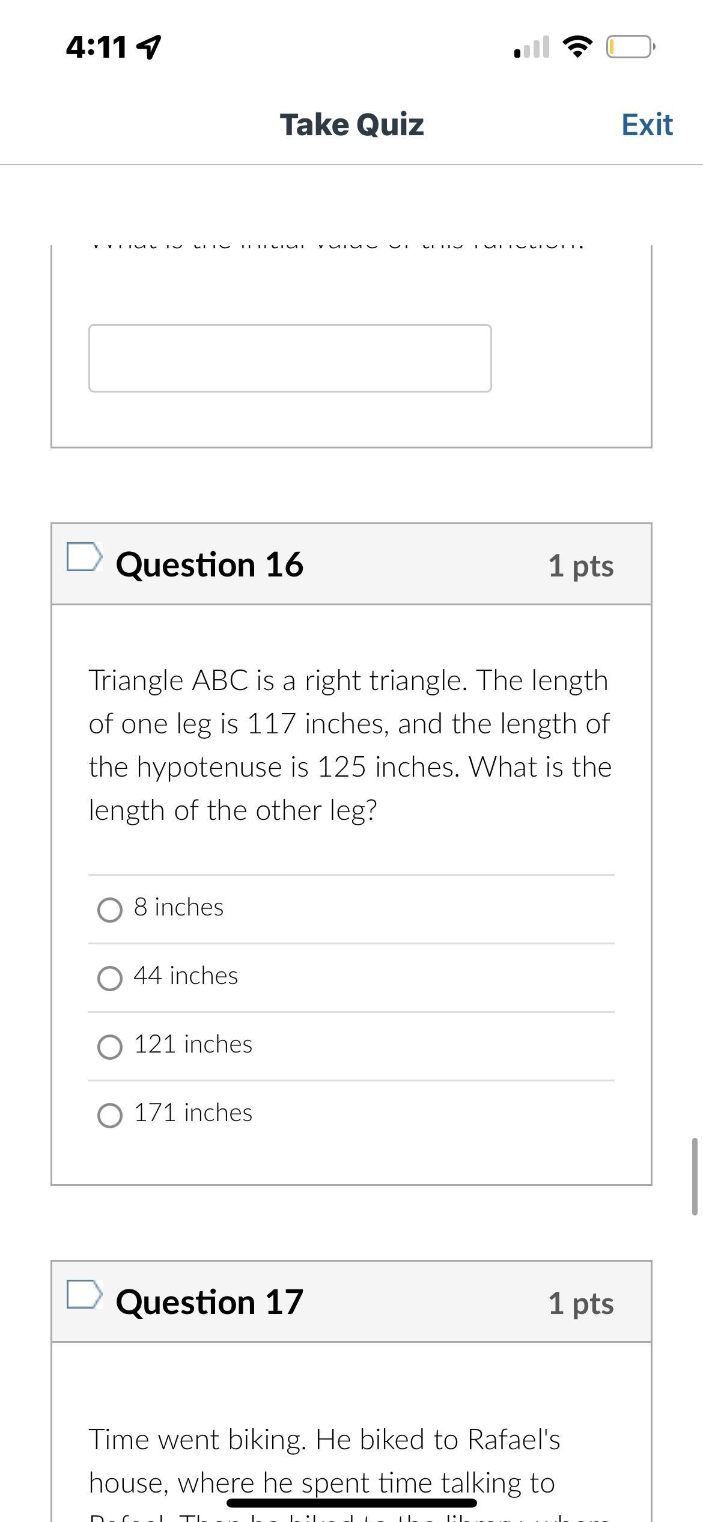
Task: Choose the 44 inches option
Action: point(110,978)
